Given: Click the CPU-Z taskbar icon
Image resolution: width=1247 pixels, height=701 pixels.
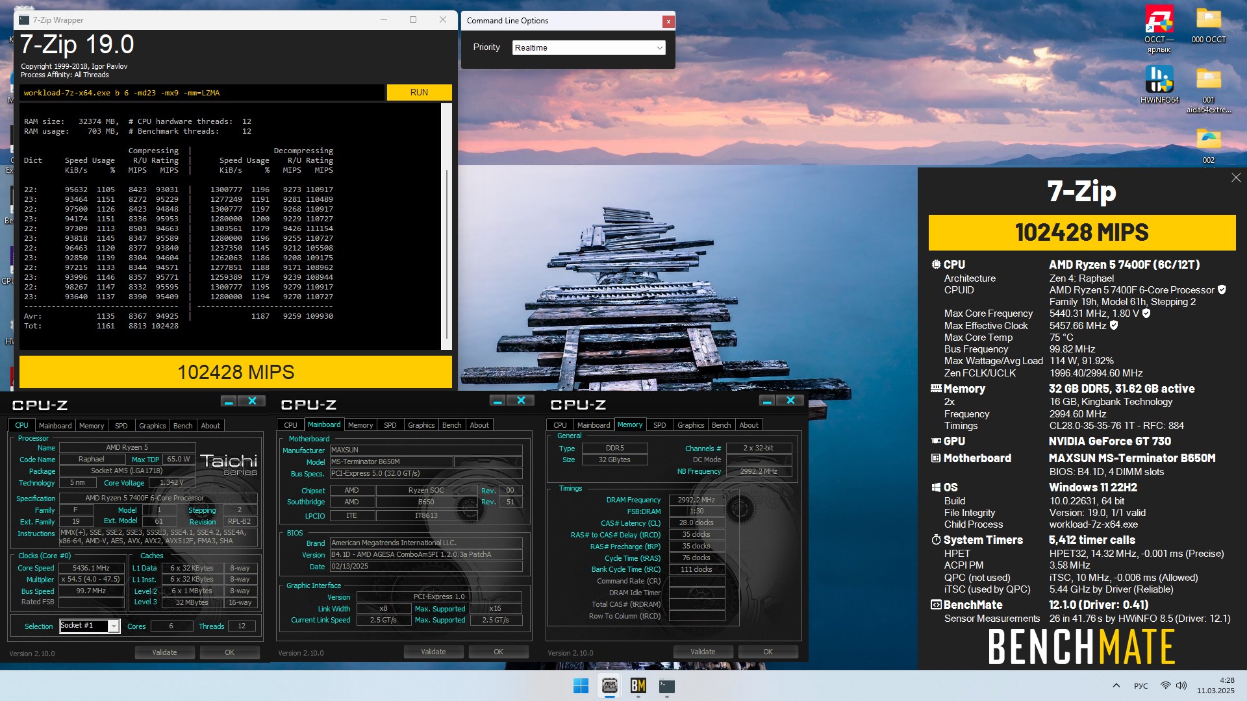Looking at the screenshot, I should pyautogui.click(x=609, y=685).
